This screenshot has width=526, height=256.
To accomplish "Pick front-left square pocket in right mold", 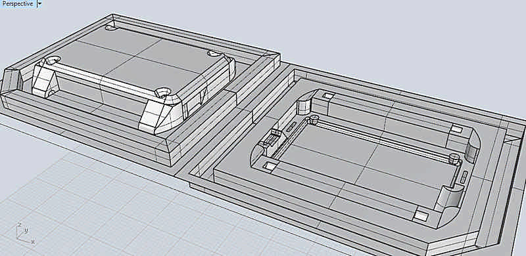I will [x=269, y=166].
